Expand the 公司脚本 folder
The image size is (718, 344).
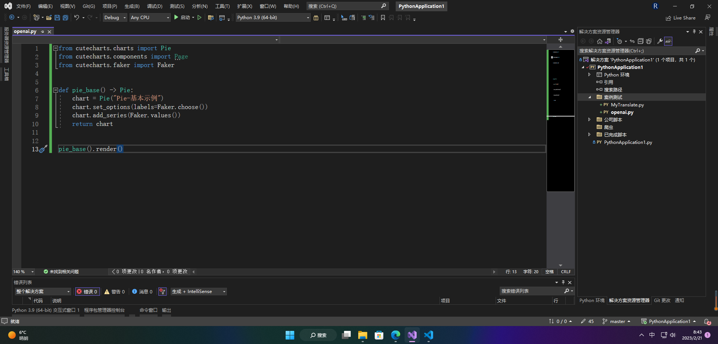coord(590,120)
